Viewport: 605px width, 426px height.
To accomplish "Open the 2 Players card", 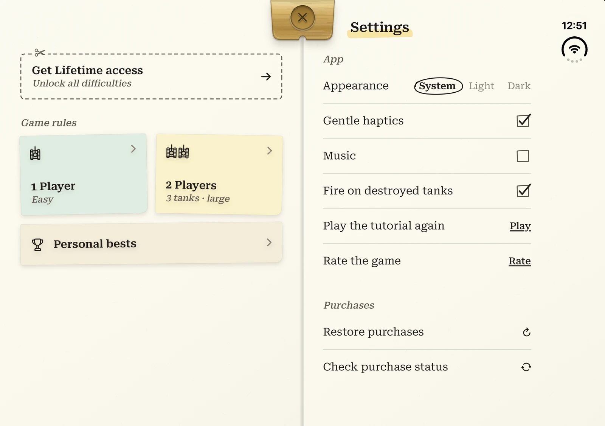I will pos(219,174).
